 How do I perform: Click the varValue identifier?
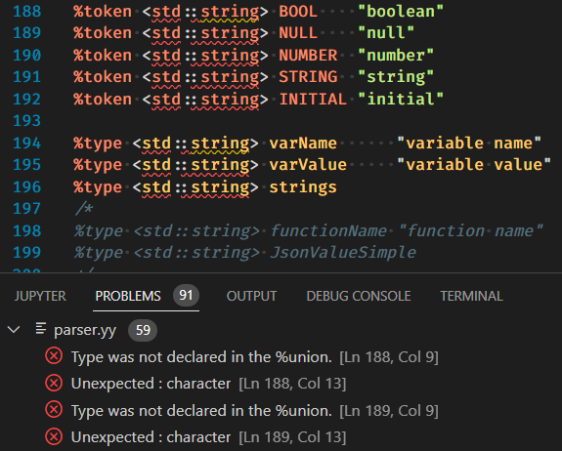[x=308, y=165]
